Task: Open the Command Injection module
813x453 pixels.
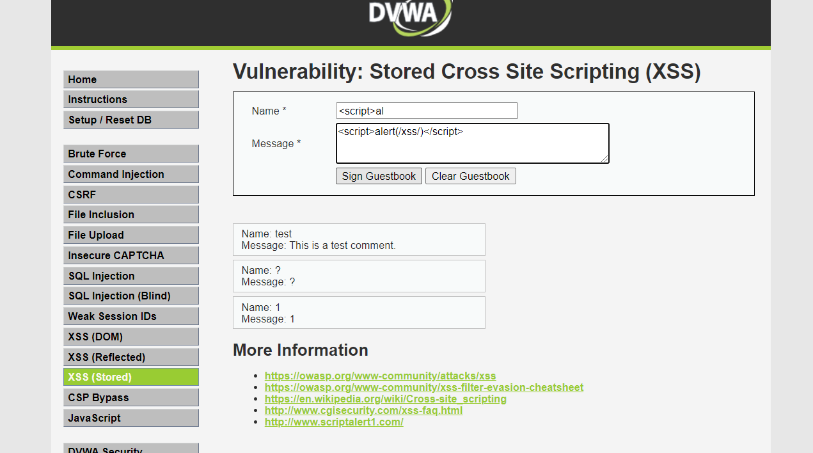Action: pyautogui.click(x=131, y=174)
